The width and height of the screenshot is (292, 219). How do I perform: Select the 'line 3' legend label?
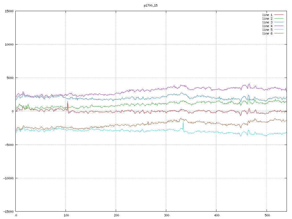pos(267,22)
